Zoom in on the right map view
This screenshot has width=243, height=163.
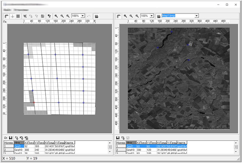[125, 16]
